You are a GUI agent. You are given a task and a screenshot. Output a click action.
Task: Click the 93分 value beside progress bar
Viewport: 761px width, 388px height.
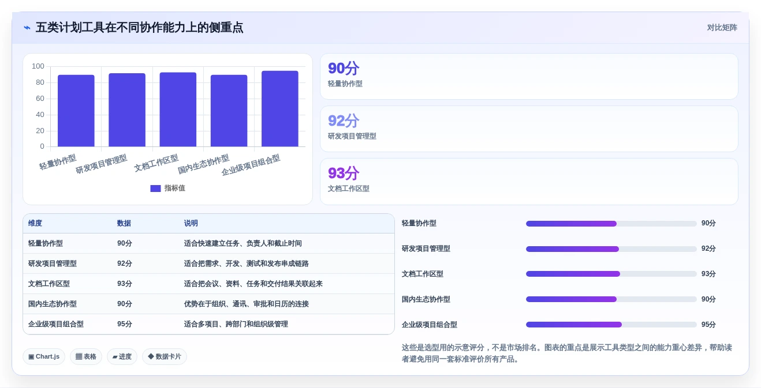tap(708, 274)
